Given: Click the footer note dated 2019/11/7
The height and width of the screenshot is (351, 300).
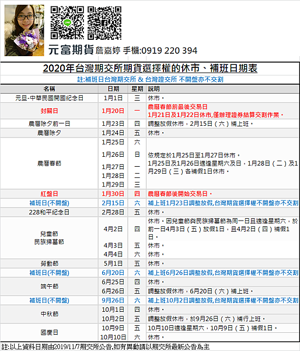Looking at the screenshot, I should click(x=106, y=347).
